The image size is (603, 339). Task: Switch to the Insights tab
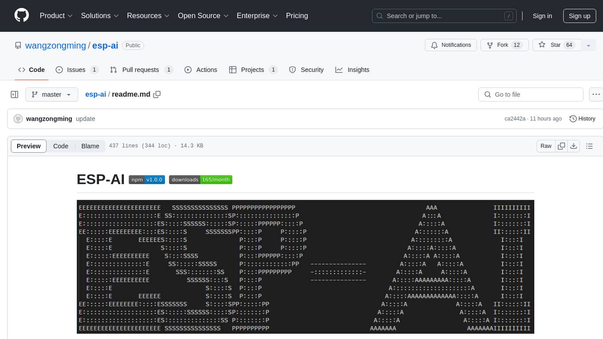[352, 70]
